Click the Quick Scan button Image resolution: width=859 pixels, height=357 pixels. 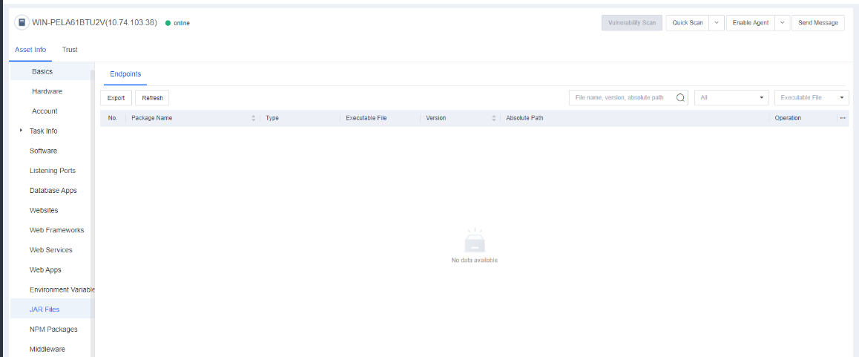[688, 22]
